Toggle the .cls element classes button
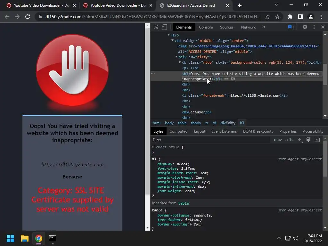 (289, 140)
